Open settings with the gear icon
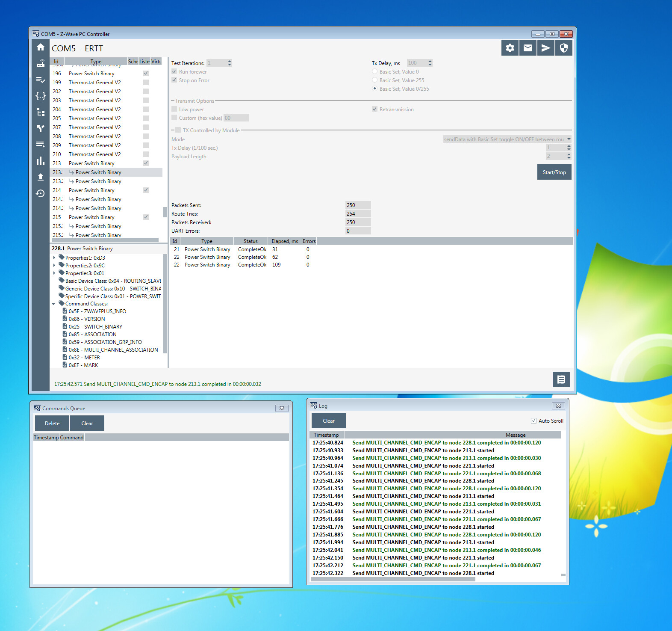672x631 pixels. coord(510,48)
